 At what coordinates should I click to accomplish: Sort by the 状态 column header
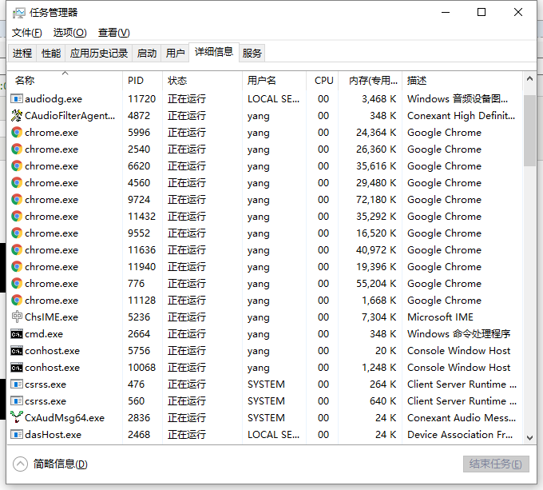pyautogui.click(x=202, y=81)
